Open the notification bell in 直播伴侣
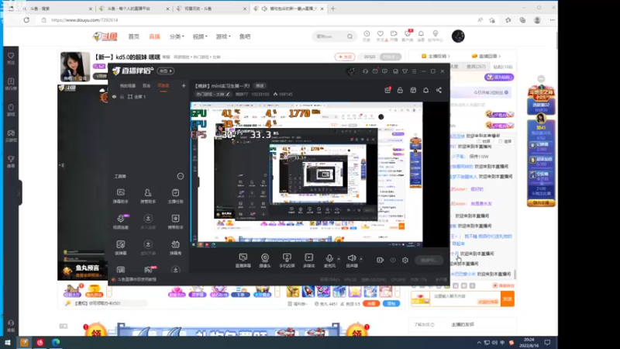The height and width of the screenshot is (349, 620). click(x=425, y=90)
